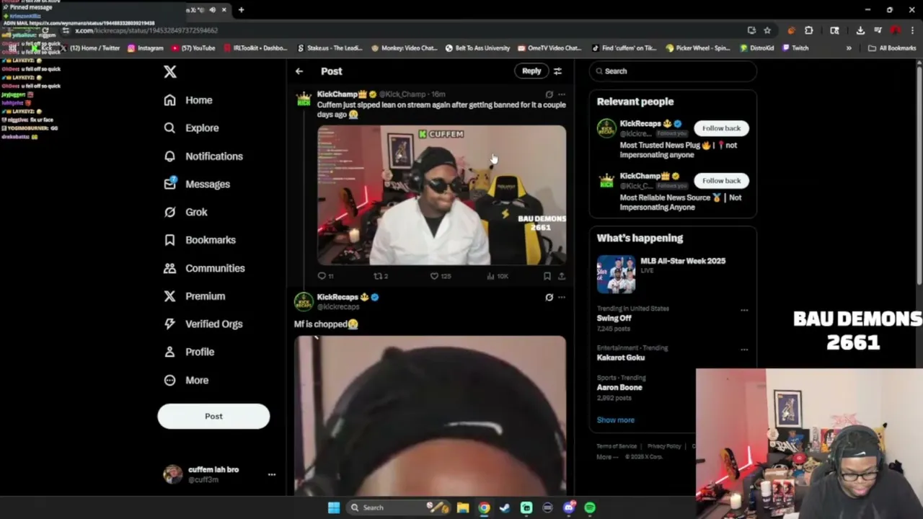
Task: Open the Belt To Ass University bookmark
Action: click(x=477, y=48)
